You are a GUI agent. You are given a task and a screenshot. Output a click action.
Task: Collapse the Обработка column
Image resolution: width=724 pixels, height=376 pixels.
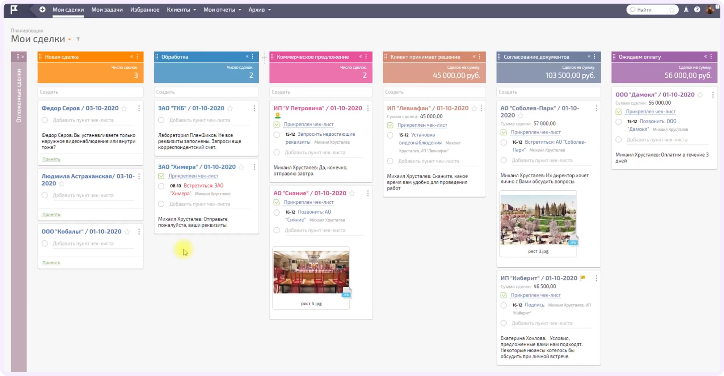click(x=247, y=56)
